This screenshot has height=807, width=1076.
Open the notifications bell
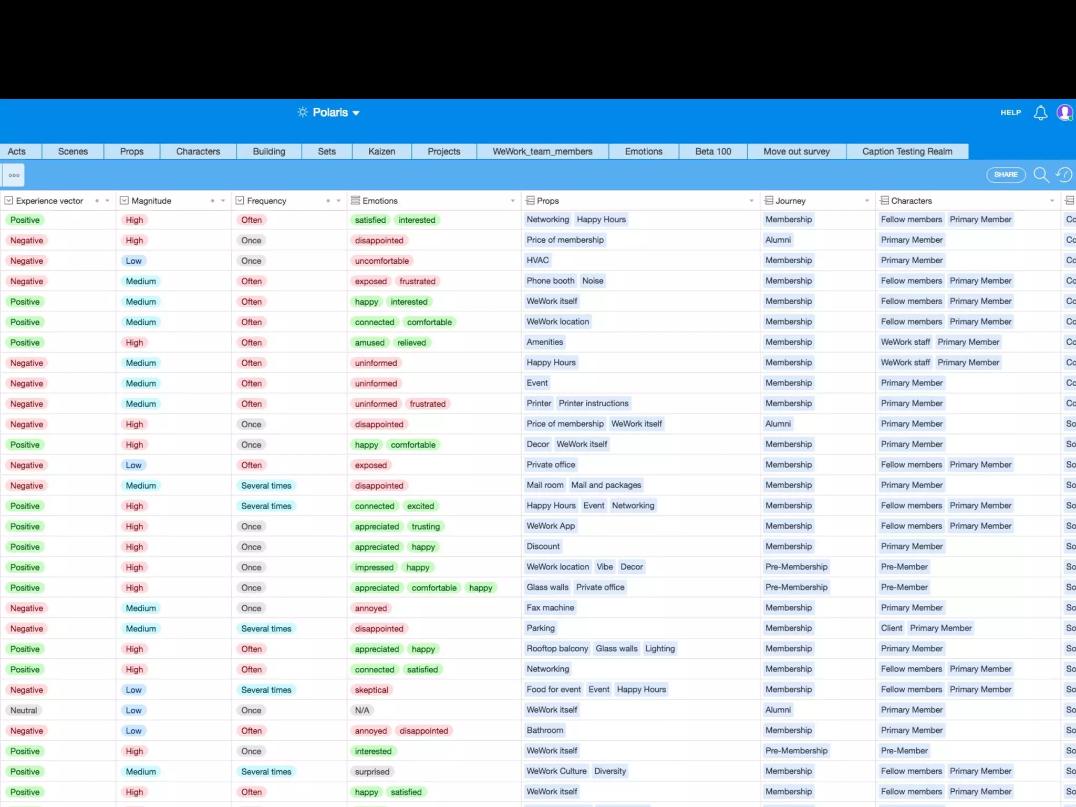pos(1040,113)
